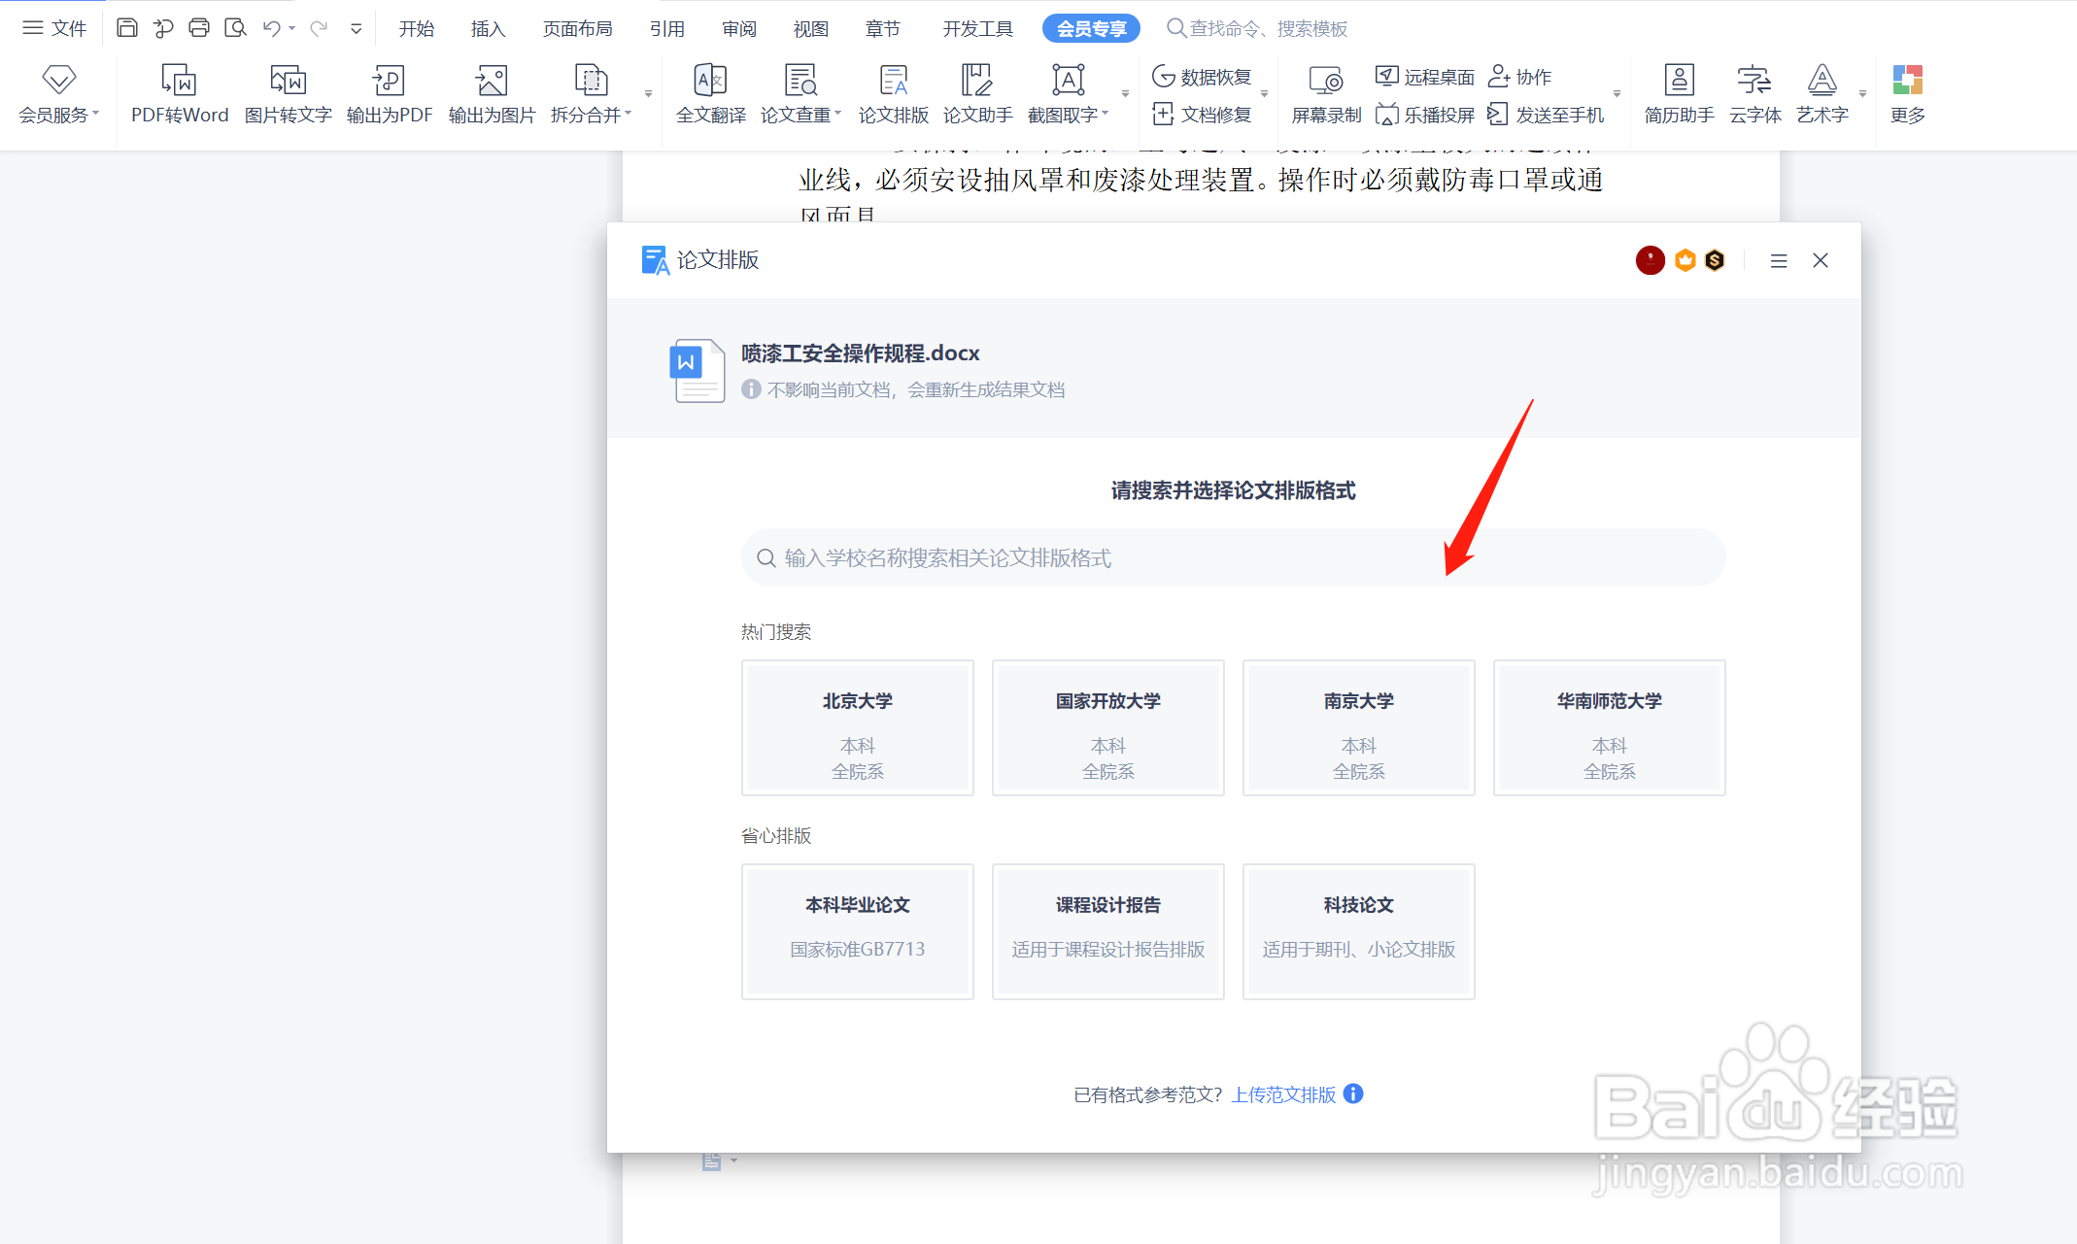Open the 文件 menu
Screen dimensions: 2077x1244
click(x=55, y=28)
